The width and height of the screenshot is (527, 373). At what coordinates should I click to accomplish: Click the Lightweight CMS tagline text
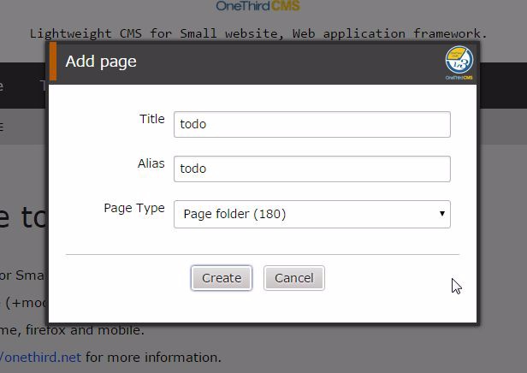pos(258,34)
